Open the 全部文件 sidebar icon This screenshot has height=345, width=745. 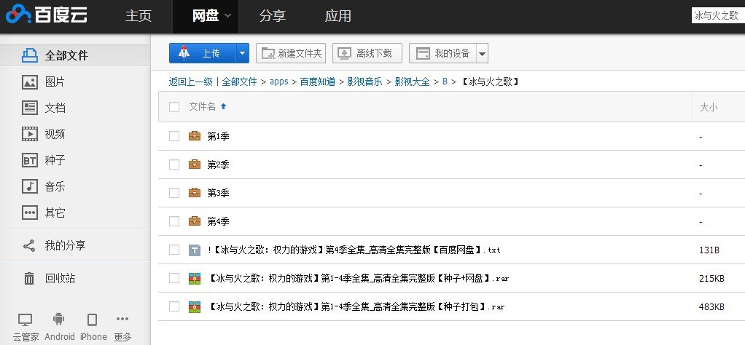click(30, 55)
